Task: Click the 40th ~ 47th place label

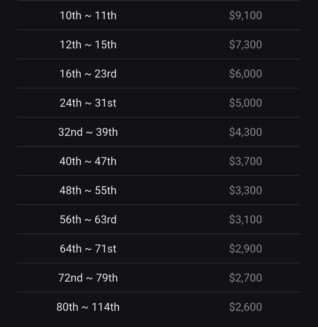Action: [88, 161]
